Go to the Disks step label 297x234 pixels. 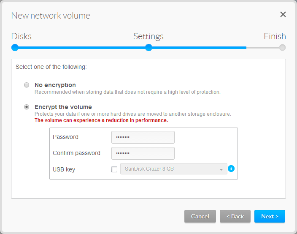tap(22, 36)
